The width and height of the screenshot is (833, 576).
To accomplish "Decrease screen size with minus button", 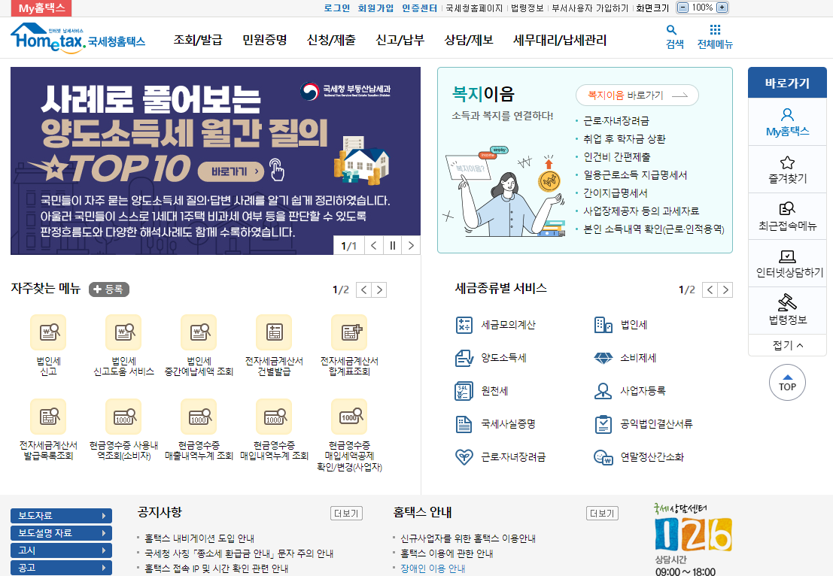I will (x=683, y=8).
